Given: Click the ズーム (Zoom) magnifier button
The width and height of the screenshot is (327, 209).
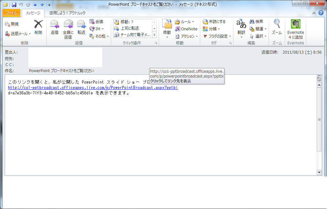Looking at the screenshot, I should pyautogui.click(x=277, y=27).
